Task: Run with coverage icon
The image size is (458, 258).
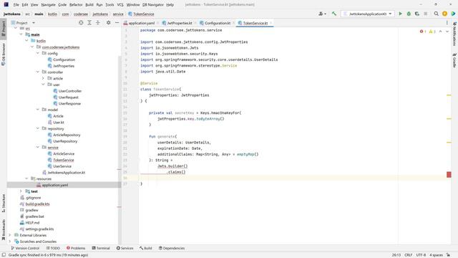Action: (417, 14)
